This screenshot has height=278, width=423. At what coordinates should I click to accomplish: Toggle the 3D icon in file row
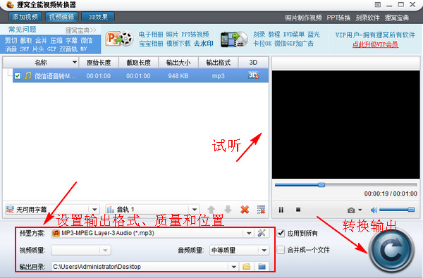(x=253, y=75)
